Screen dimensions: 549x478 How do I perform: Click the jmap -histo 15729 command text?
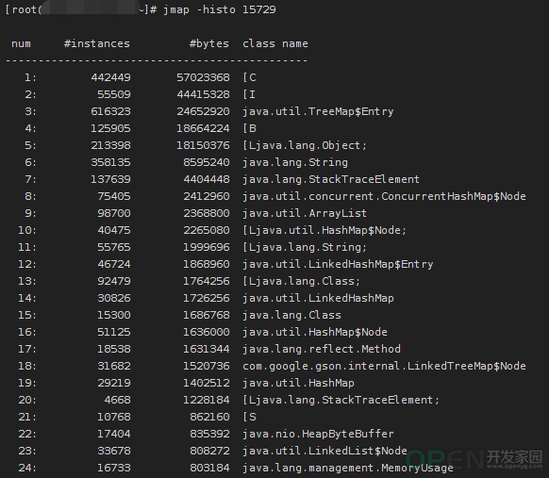pyautogui.click(x=220, y=9)
